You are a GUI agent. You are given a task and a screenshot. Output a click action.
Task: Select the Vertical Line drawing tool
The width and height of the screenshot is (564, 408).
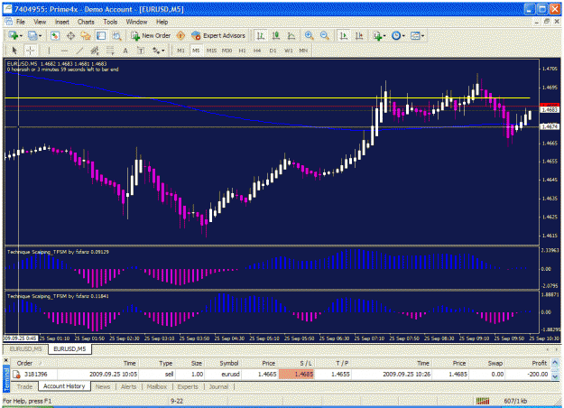point(49,51)
